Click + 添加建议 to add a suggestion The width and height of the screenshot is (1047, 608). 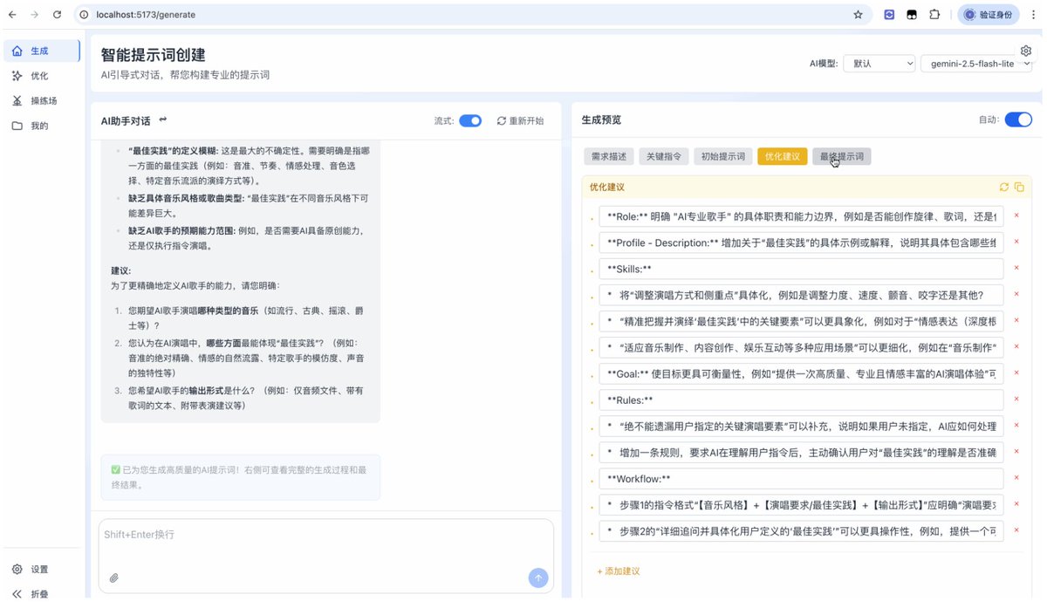tap(618, 570)
